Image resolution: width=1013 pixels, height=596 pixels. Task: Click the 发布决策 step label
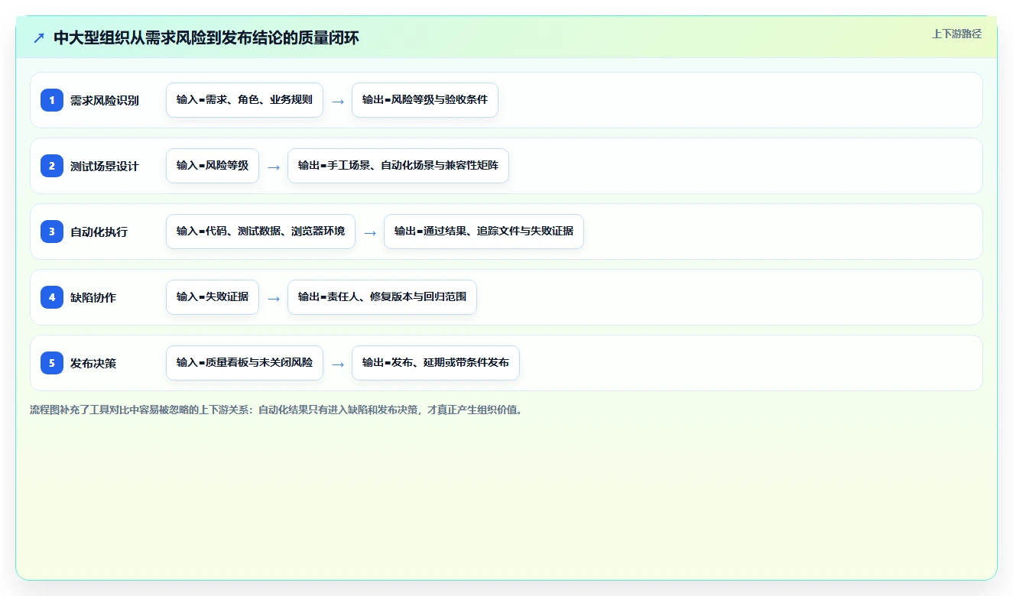tap(93, 363)
